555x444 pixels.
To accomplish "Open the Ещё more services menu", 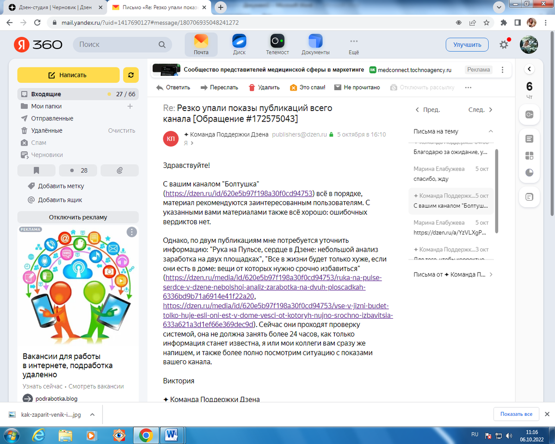I will (354, 44).
